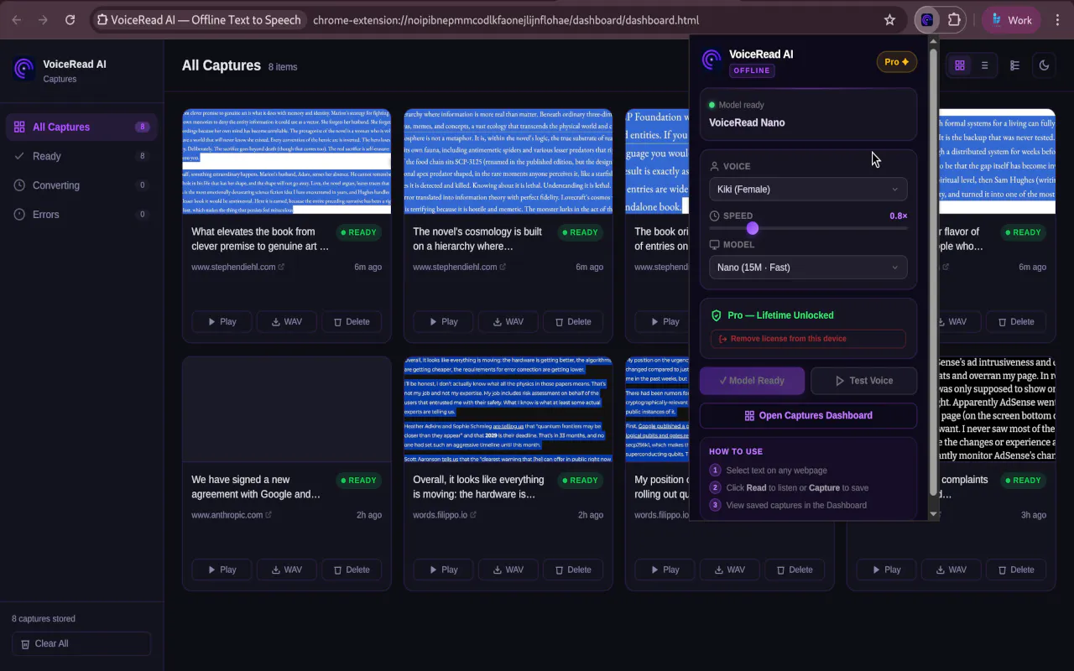
Task: Click the popup's vertical scrollbar thumb
Action: (x=933, y=272)
